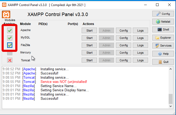The width and height of the screenshot is (176, 115).
Task: Minimize the XAMPP window
Action: coord(145,5)
